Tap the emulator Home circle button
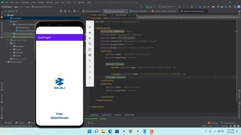The width and height of the screenshot is (241, 135). pyautogui.click(x=90, y=72)
